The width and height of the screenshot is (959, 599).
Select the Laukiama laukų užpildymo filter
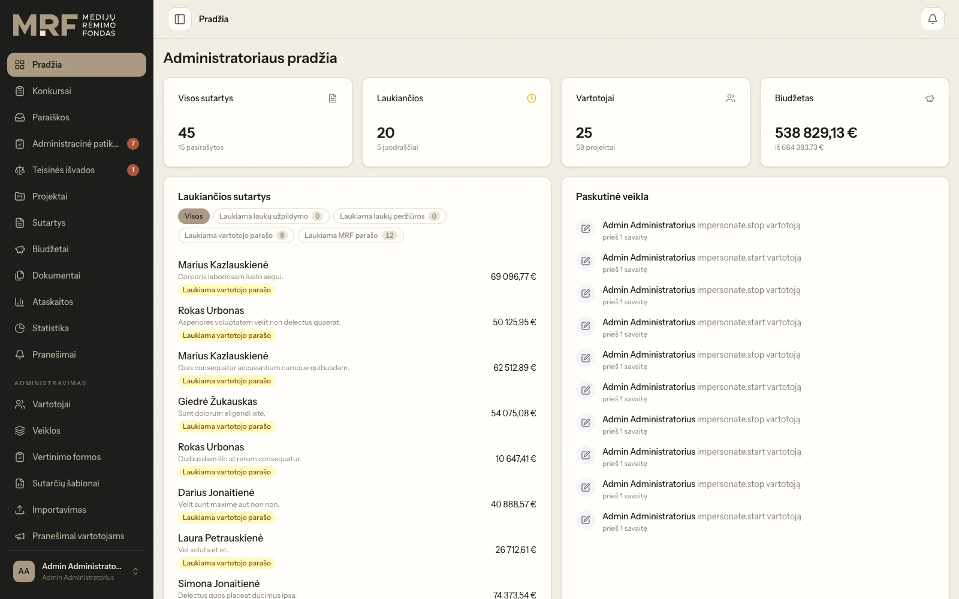point(272,216)
